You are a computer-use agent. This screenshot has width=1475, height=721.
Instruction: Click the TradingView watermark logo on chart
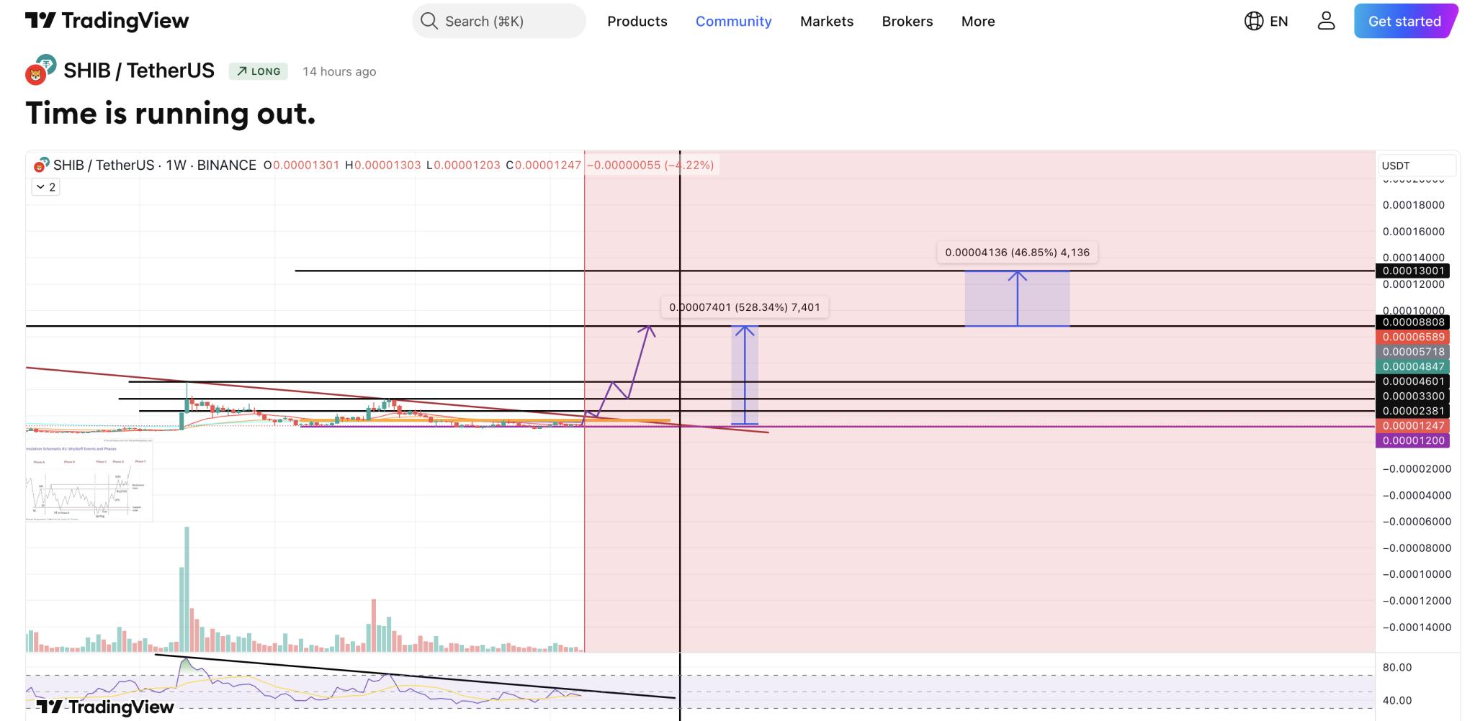click(105, 707)
